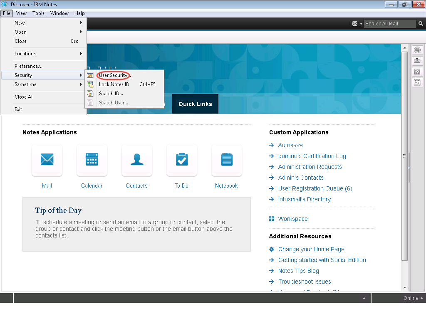This screenshot has height=319, width=426.
Task: Open the Autosave link
Action: (290, 146)
